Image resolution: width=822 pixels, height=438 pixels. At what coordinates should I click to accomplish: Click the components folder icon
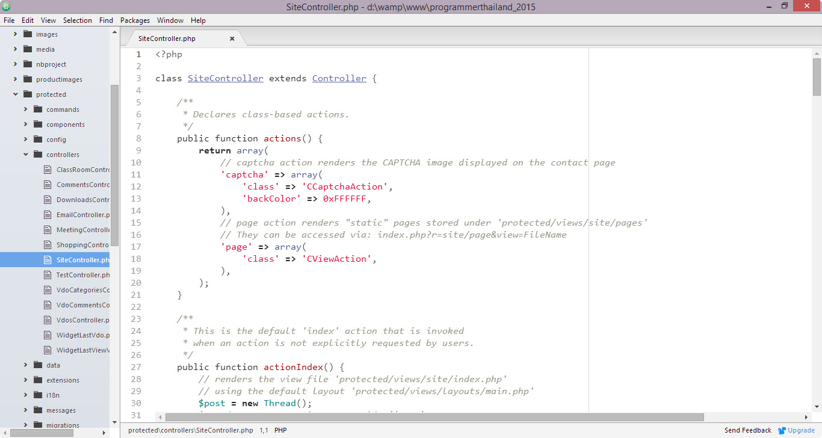[38, 125]
